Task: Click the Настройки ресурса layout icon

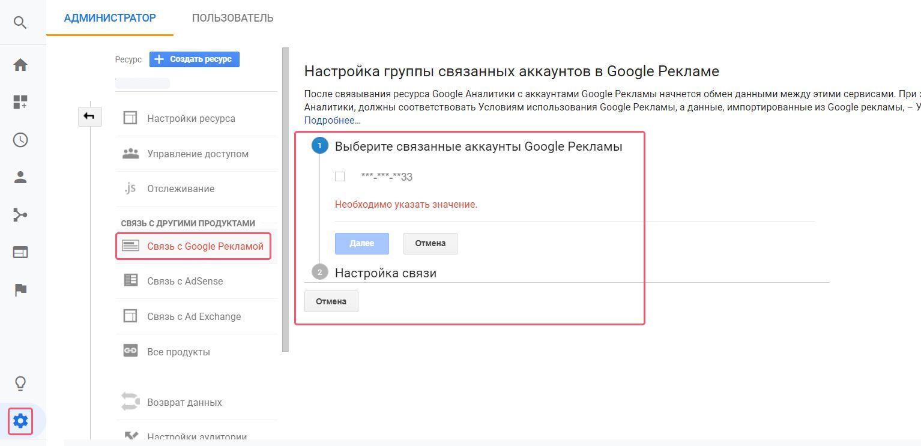Action: click(130, 118)
